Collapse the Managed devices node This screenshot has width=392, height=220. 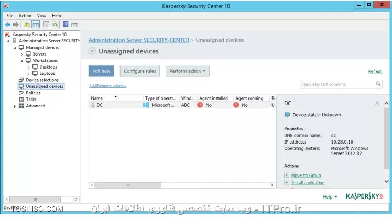tap(15, 48)
